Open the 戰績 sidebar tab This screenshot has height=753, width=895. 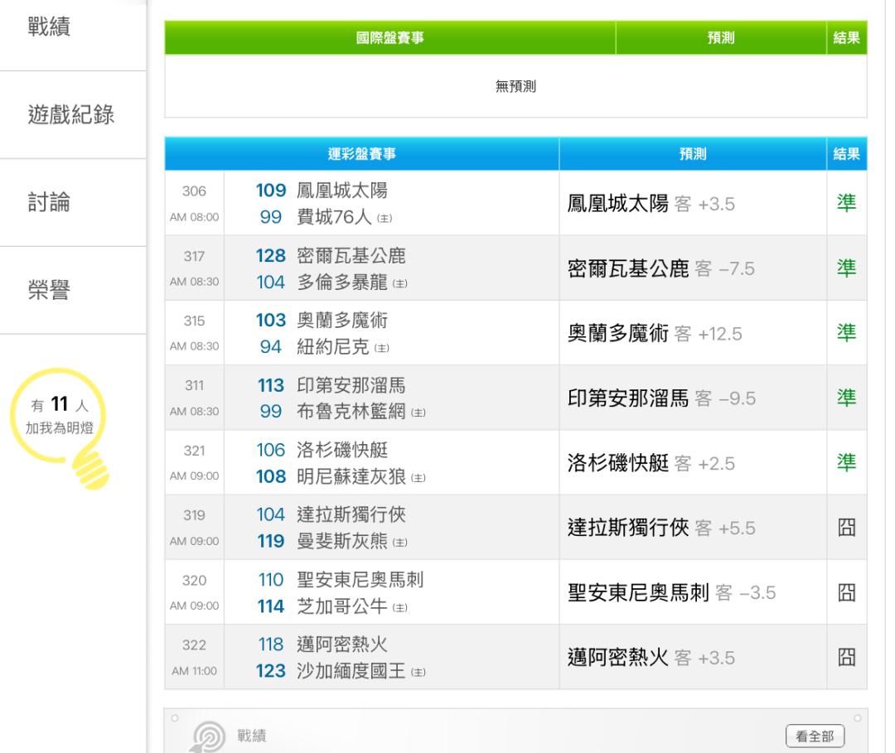49,27
